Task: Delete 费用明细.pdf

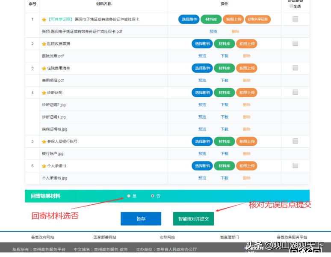Action: point(247,81)
